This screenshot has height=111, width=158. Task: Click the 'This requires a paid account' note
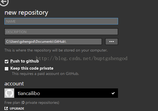45,74
